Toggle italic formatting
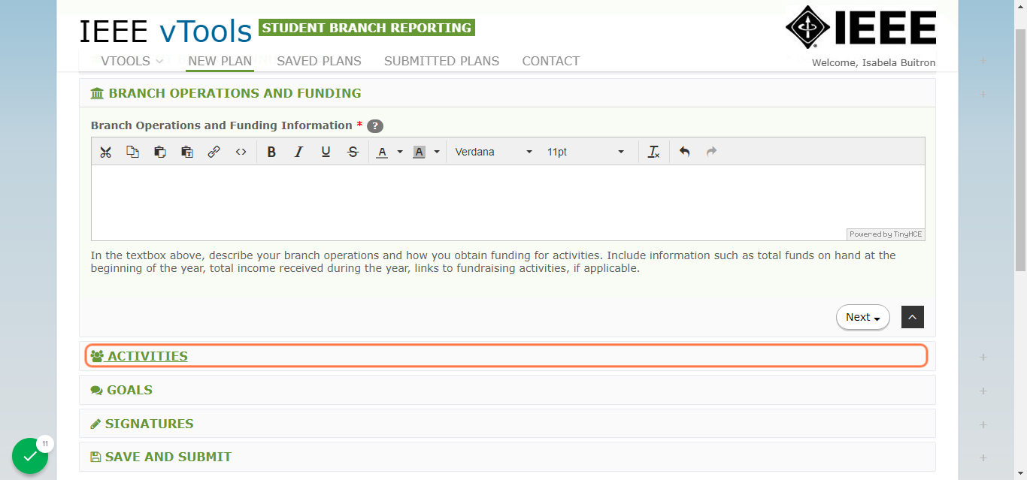Image resolution: width=1027 pixels, height=480 pixels. [x=298, y=152]
